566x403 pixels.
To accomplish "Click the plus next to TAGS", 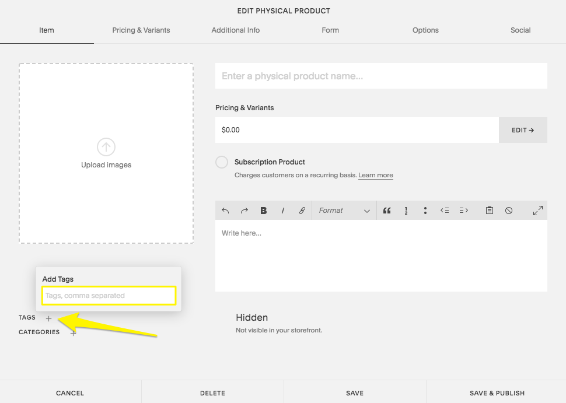I will click(x=49, y=318).
